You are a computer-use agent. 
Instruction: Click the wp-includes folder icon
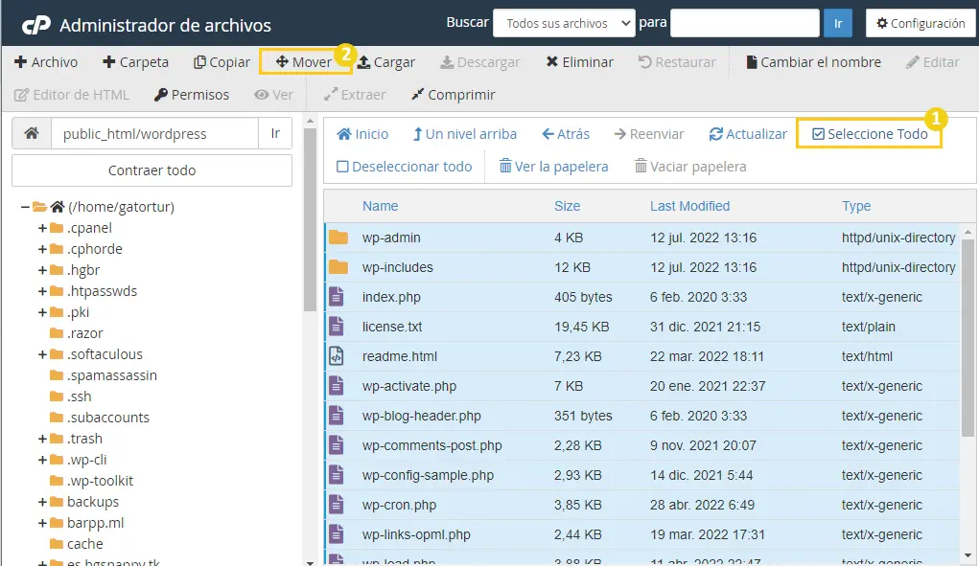338,267
